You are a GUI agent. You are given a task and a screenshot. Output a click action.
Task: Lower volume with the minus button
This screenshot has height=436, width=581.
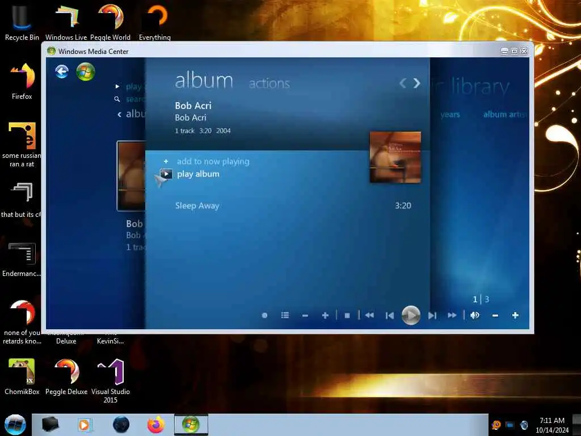pos(495,316)
